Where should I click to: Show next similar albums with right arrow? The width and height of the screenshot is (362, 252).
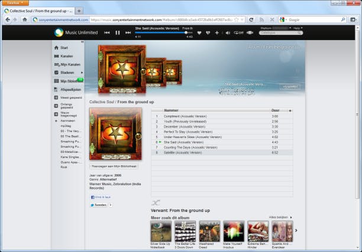pos(296,230)
